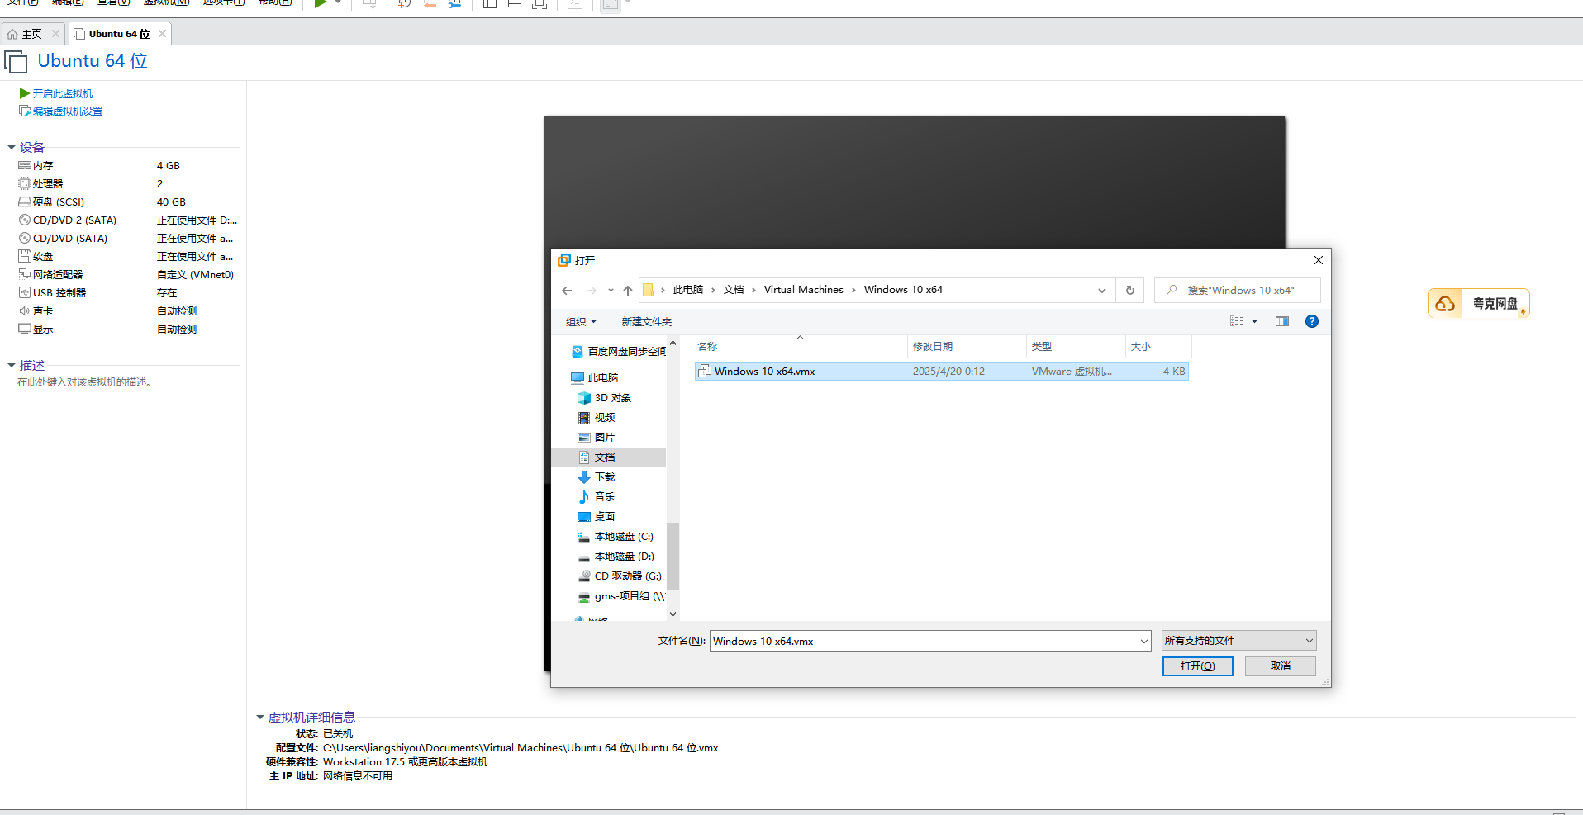Click the 文件名 filename input field

point(924,642)
